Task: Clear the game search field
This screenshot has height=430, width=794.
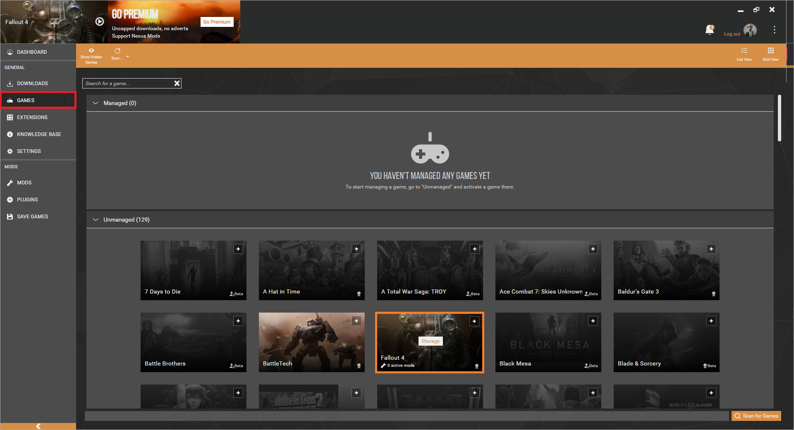Action: 177,84
